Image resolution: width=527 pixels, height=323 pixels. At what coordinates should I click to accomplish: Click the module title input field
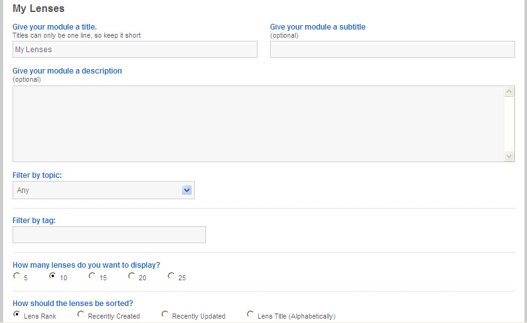(x=135, y=50)
